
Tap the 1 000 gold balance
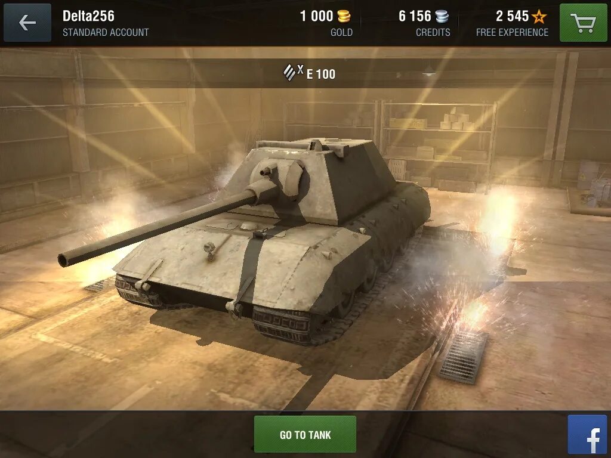coord(316,16)
